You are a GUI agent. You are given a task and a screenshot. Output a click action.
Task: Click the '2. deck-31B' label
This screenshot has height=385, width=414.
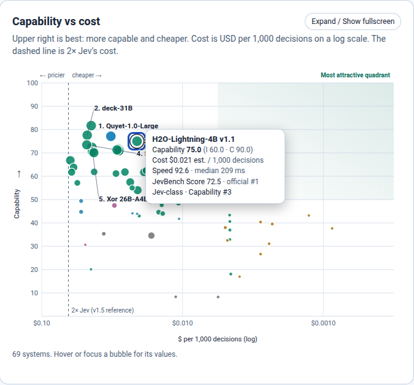click(113, 108)
